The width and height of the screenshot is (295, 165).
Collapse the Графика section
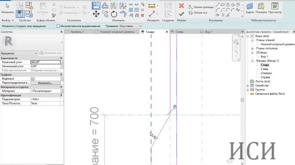(x=61, y=75)
